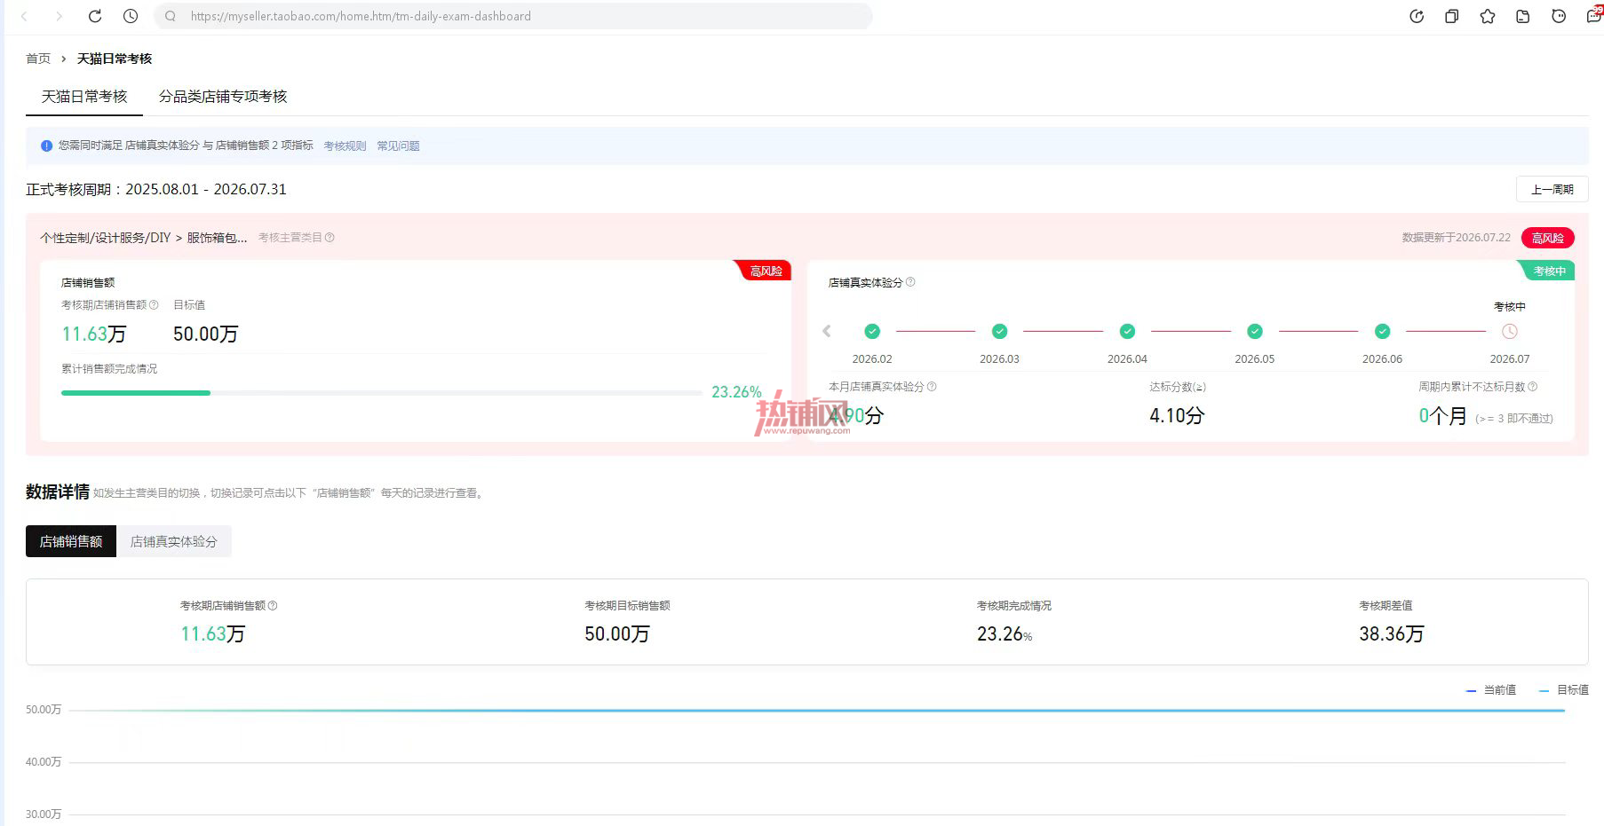The height and width of the screenshot is (826, 1604).
Task: Go back with browser back arrow
Action: coord(24,16)
